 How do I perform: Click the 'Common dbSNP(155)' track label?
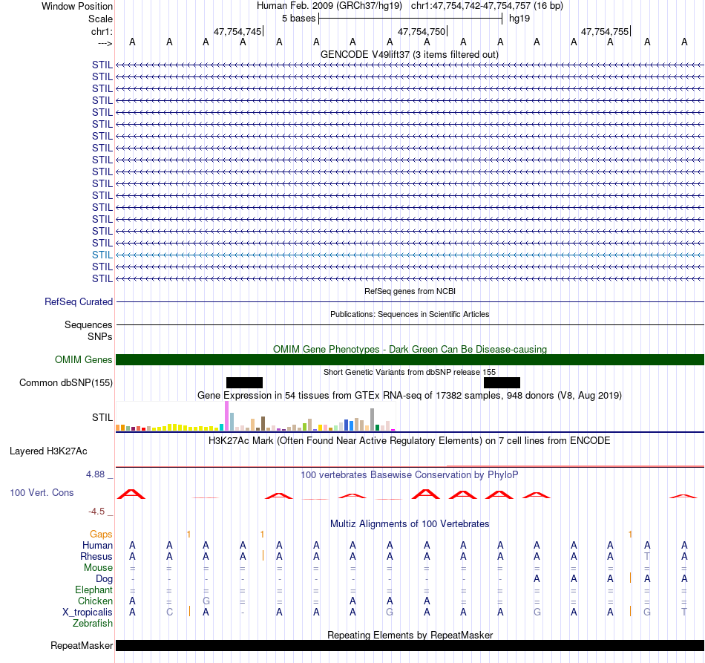65,383
